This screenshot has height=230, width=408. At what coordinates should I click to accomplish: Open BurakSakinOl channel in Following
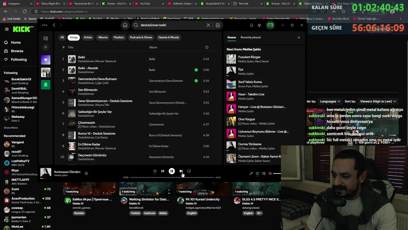[x=20, y=81]
